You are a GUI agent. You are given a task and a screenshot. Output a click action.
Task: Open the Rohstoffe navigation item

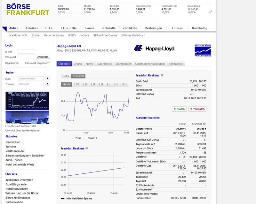click(x=109, y=28)
